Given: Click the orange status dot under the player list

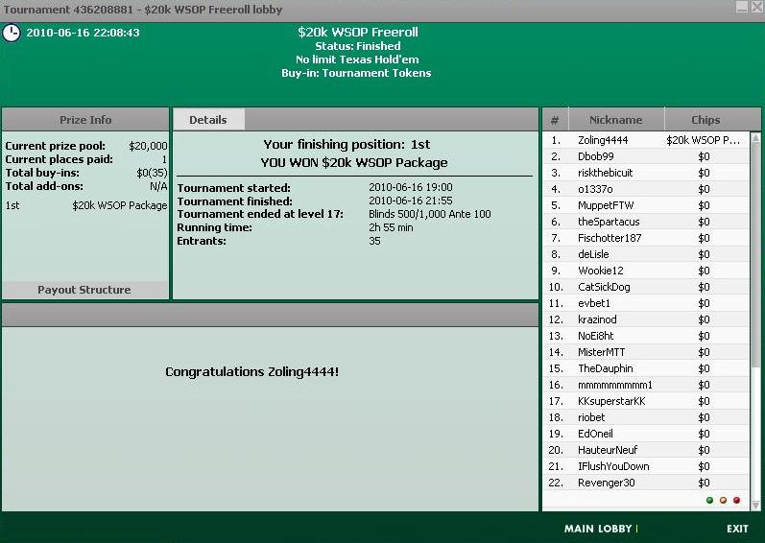Looking at the screenshot, I should [723, 500].
